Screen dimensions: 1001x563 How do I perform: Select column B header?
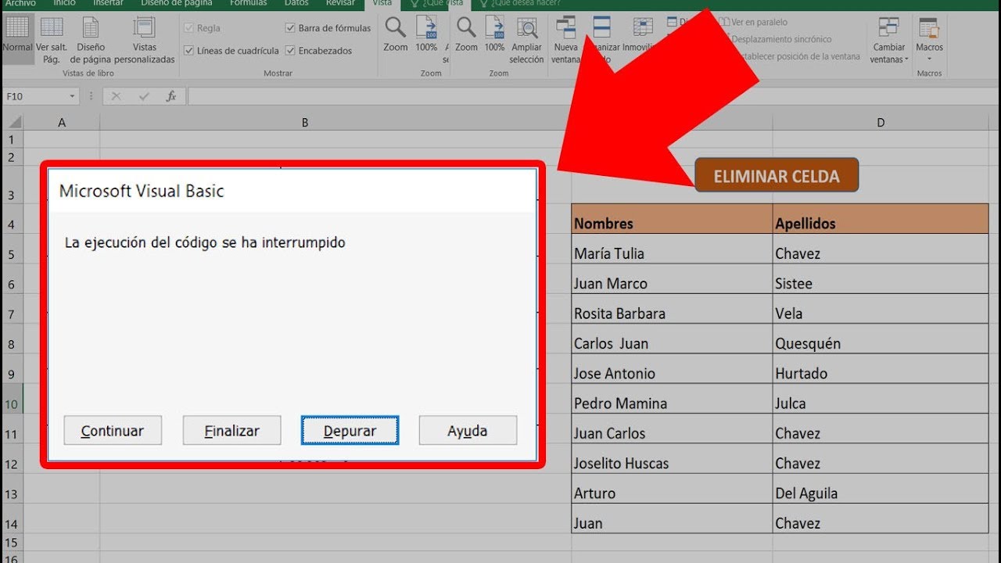coord(305,123)
